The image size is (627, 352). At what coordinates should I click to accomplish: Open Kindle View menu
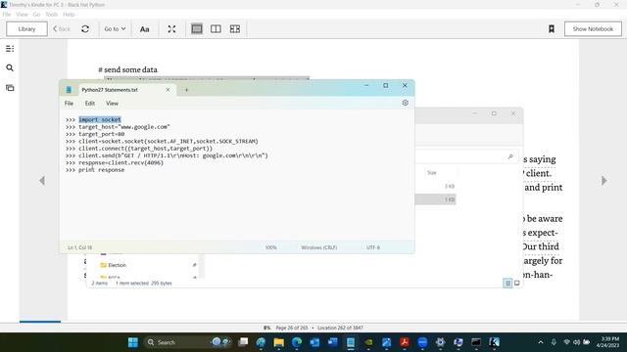[22, 15]
